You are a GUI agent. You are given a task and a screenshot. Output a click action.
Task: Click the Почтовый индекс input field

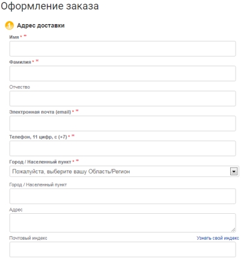tap(122, 249)
